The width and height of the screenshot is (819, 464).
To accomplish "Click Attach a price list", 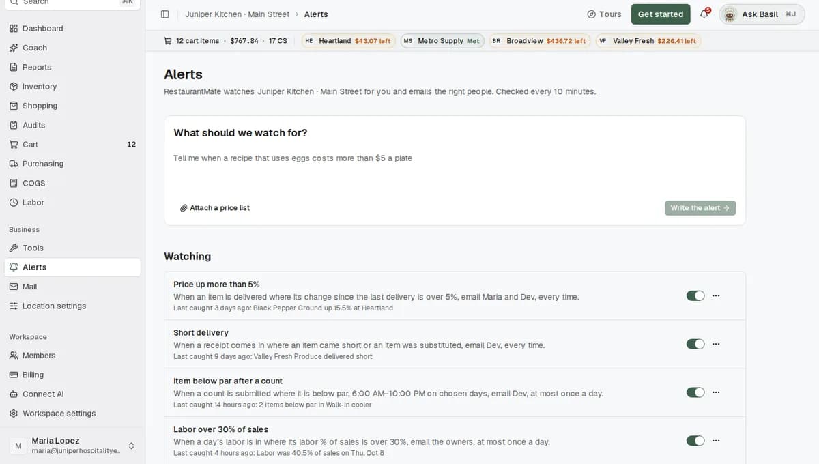I will pos(215,208).
